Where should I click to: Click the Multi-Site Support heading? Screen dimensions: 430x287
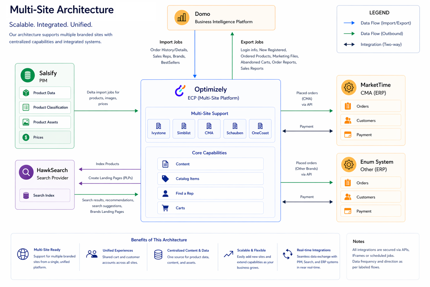click(x=210, y=114)
